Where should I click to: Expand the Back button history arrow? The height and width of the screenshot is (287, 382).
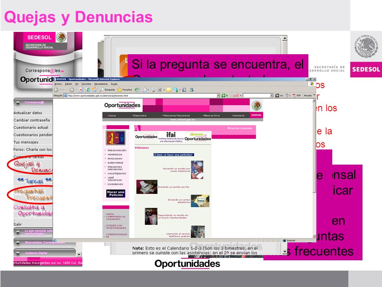click(x=67, y=90)
